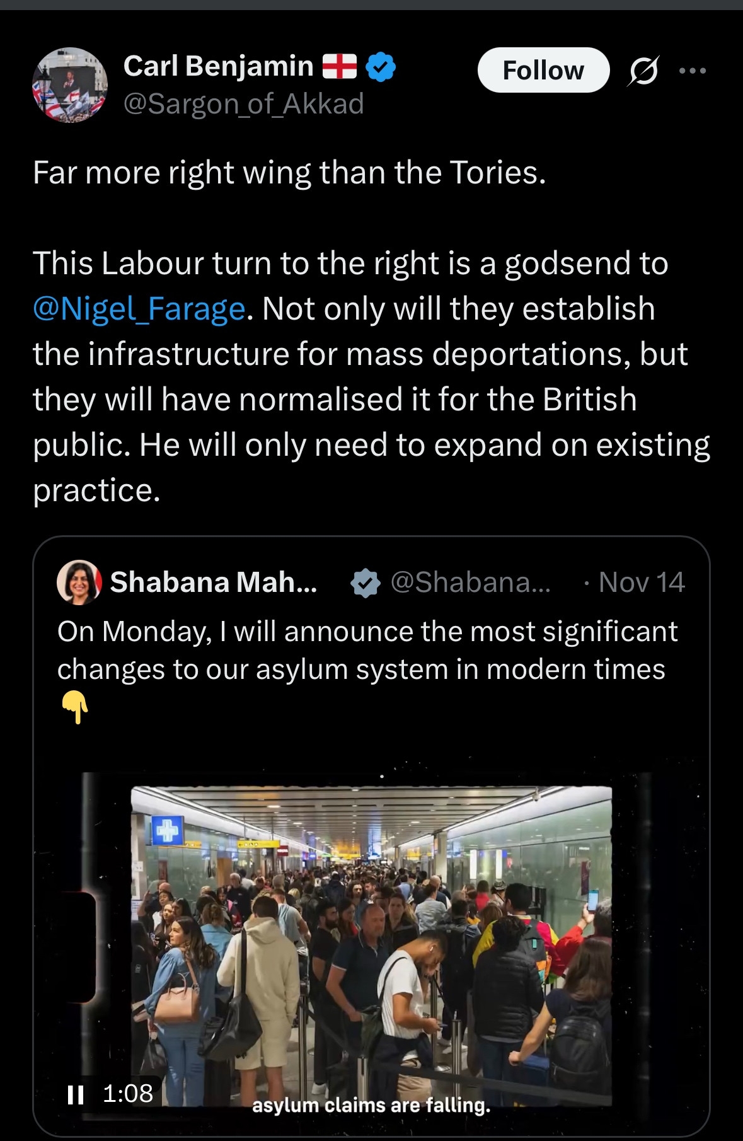Tap the @Sargon_of_Akkad handle
The width and height of the screenshot is (743, 1141).
243,104
